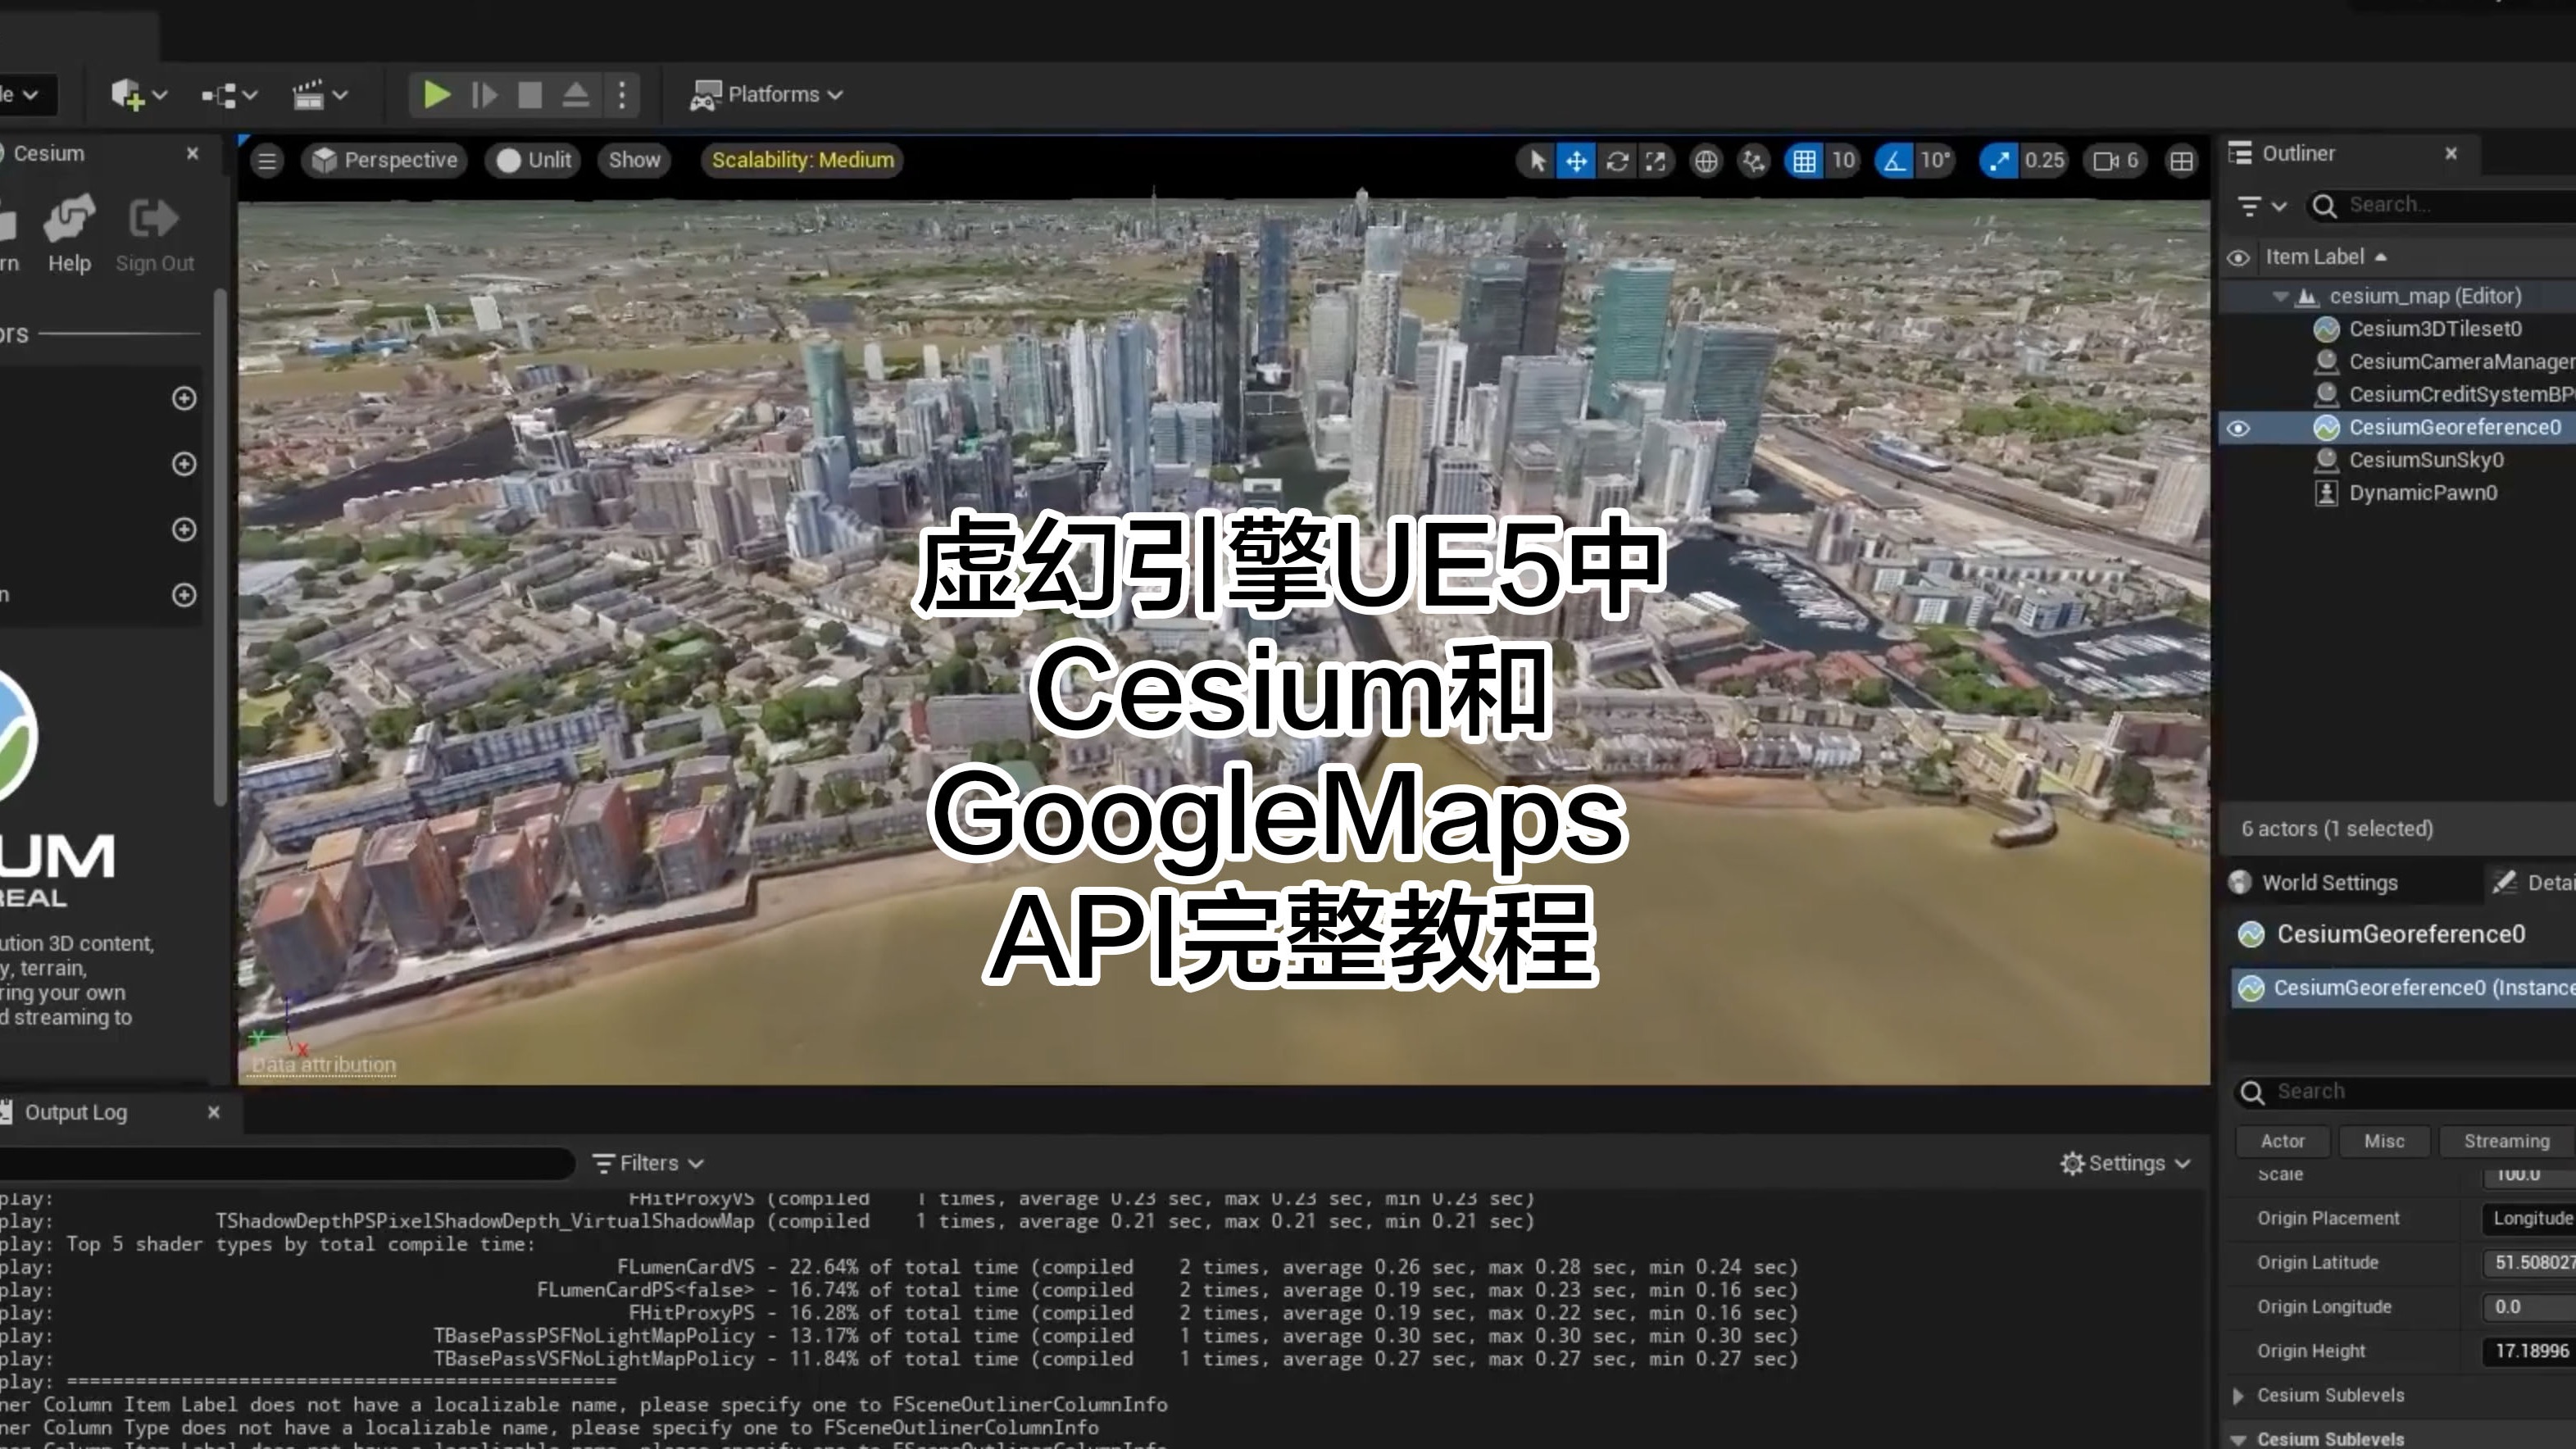The width and height of the screenshot is (2576, 1449).
Task: Open the Blueprints dropdown in toolbar
Action: (230, 95)
